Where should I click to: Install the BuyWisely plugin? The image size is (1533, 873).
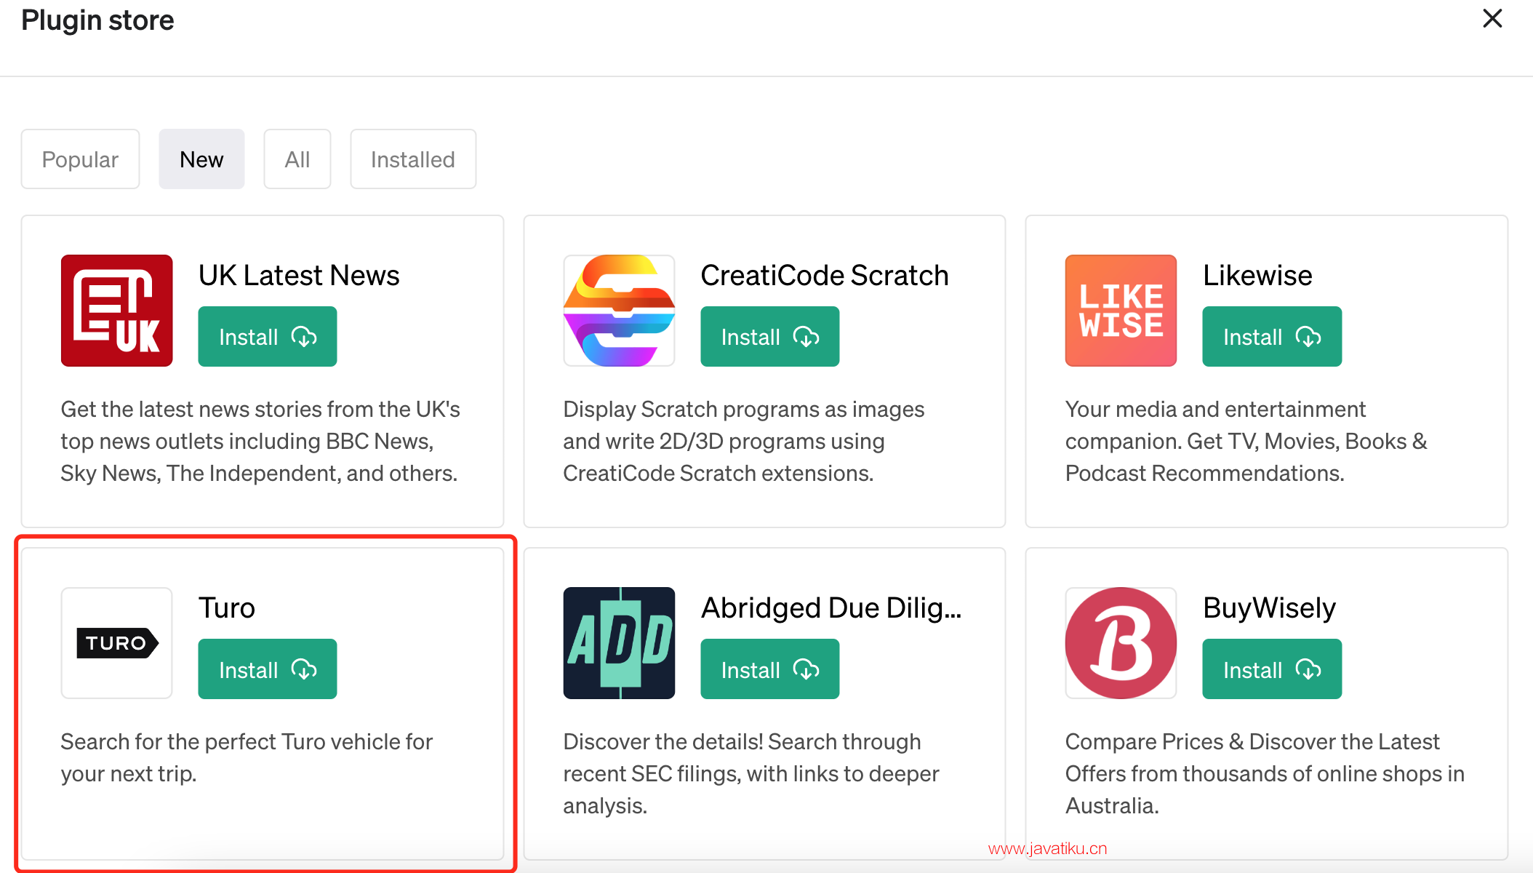(x=1272, y=669)
